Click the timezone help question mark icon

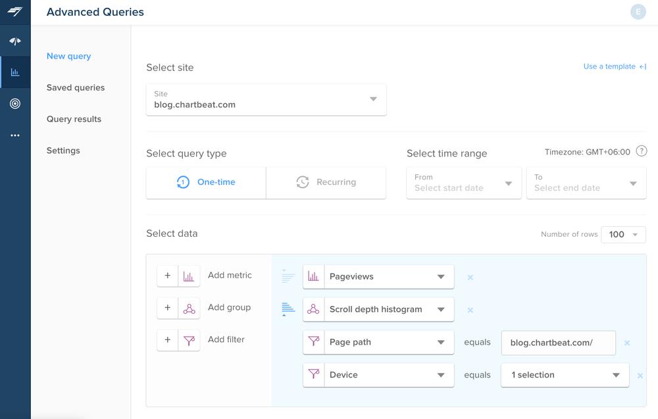[x=641, y=151]
